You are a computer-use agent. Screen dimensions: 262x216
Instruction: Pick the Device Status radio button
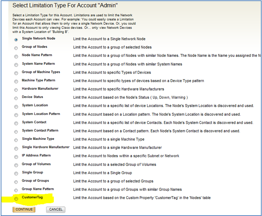16,98
